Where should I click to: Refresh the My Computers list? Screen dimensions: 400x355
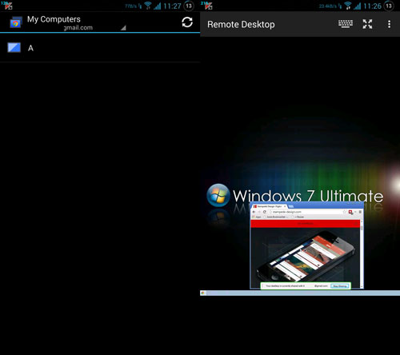click(187, 22)
